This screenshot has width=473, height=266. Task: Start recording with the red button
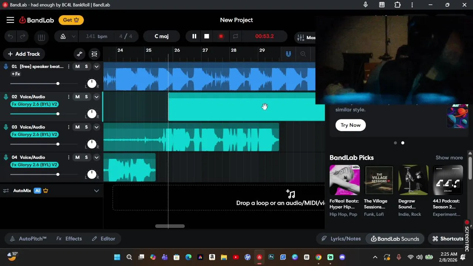pos(221,36)
